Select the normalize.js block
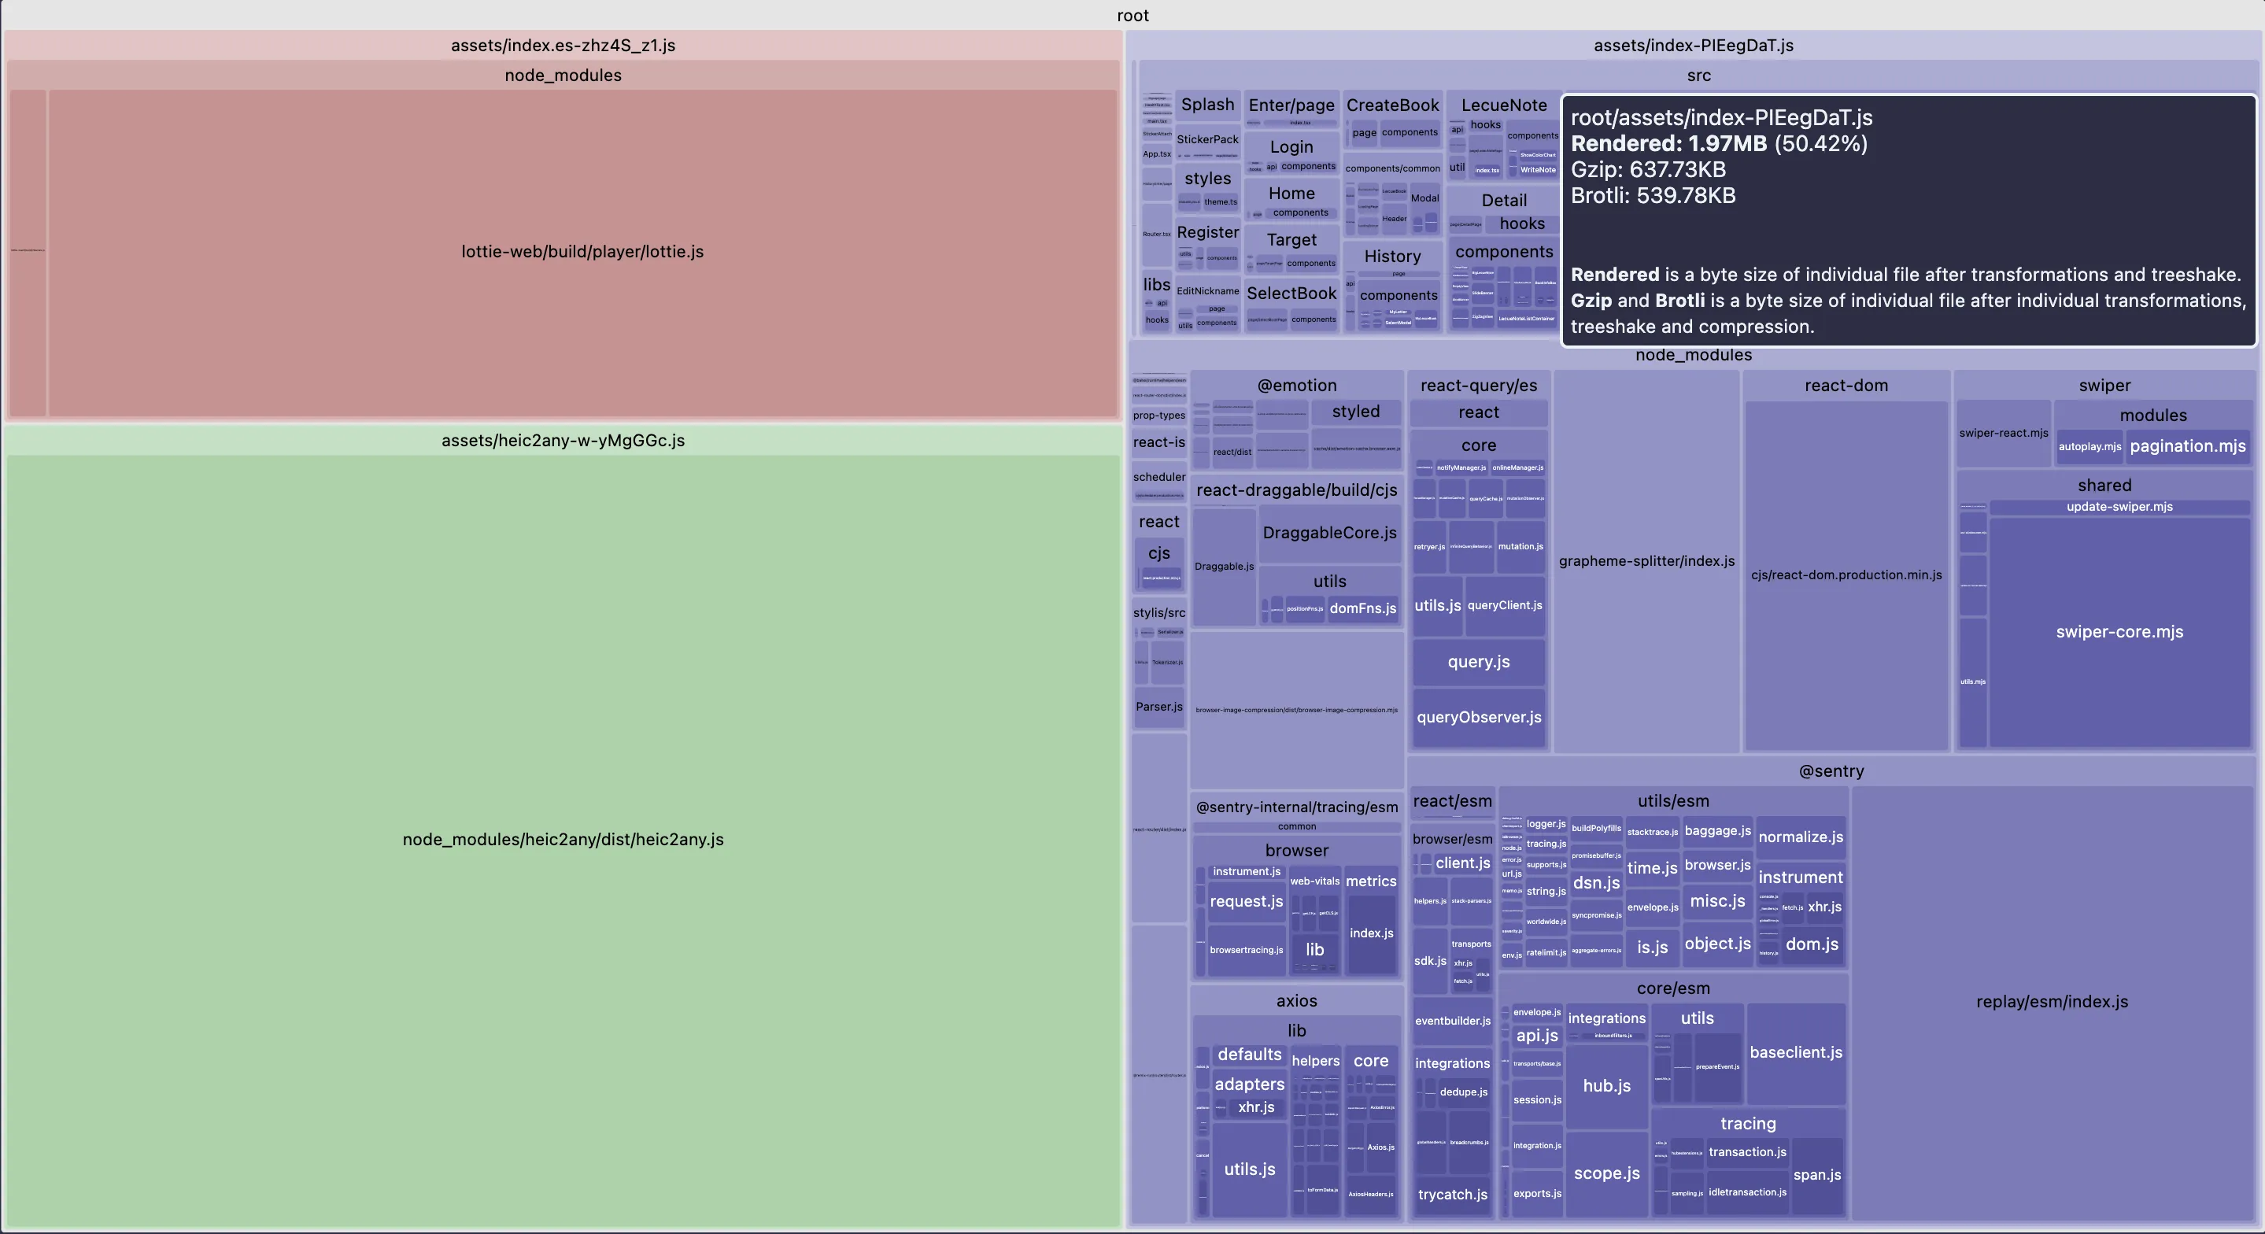Viewport: 2265px width, 1234px height. tap(1801, 837)
